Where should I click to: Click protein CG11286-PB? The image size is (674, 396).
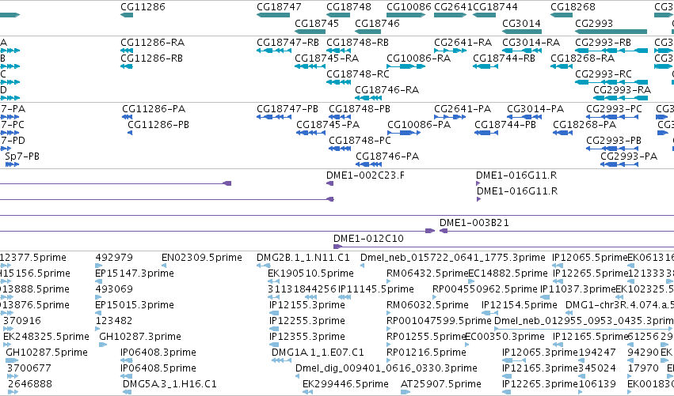tap(158, 125)
